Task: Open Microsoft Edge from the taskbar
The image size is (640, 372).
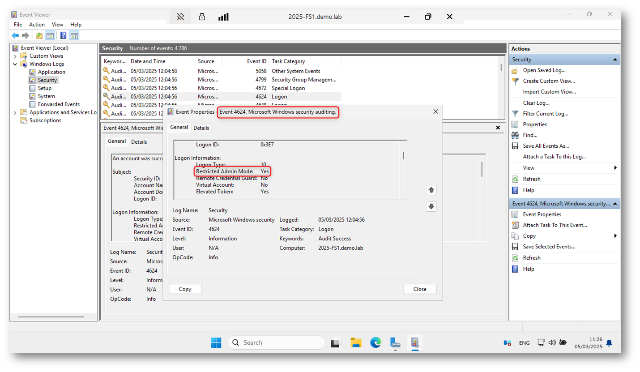Action: pyautogui.click(x=375, y=343)
